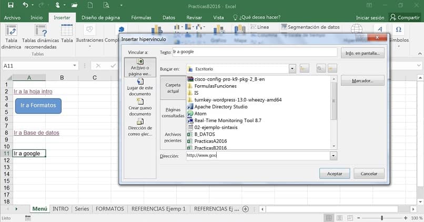Click the file list scroll down arrow
The height and width of the screenshot is (222, 424).
click(334, 146)
